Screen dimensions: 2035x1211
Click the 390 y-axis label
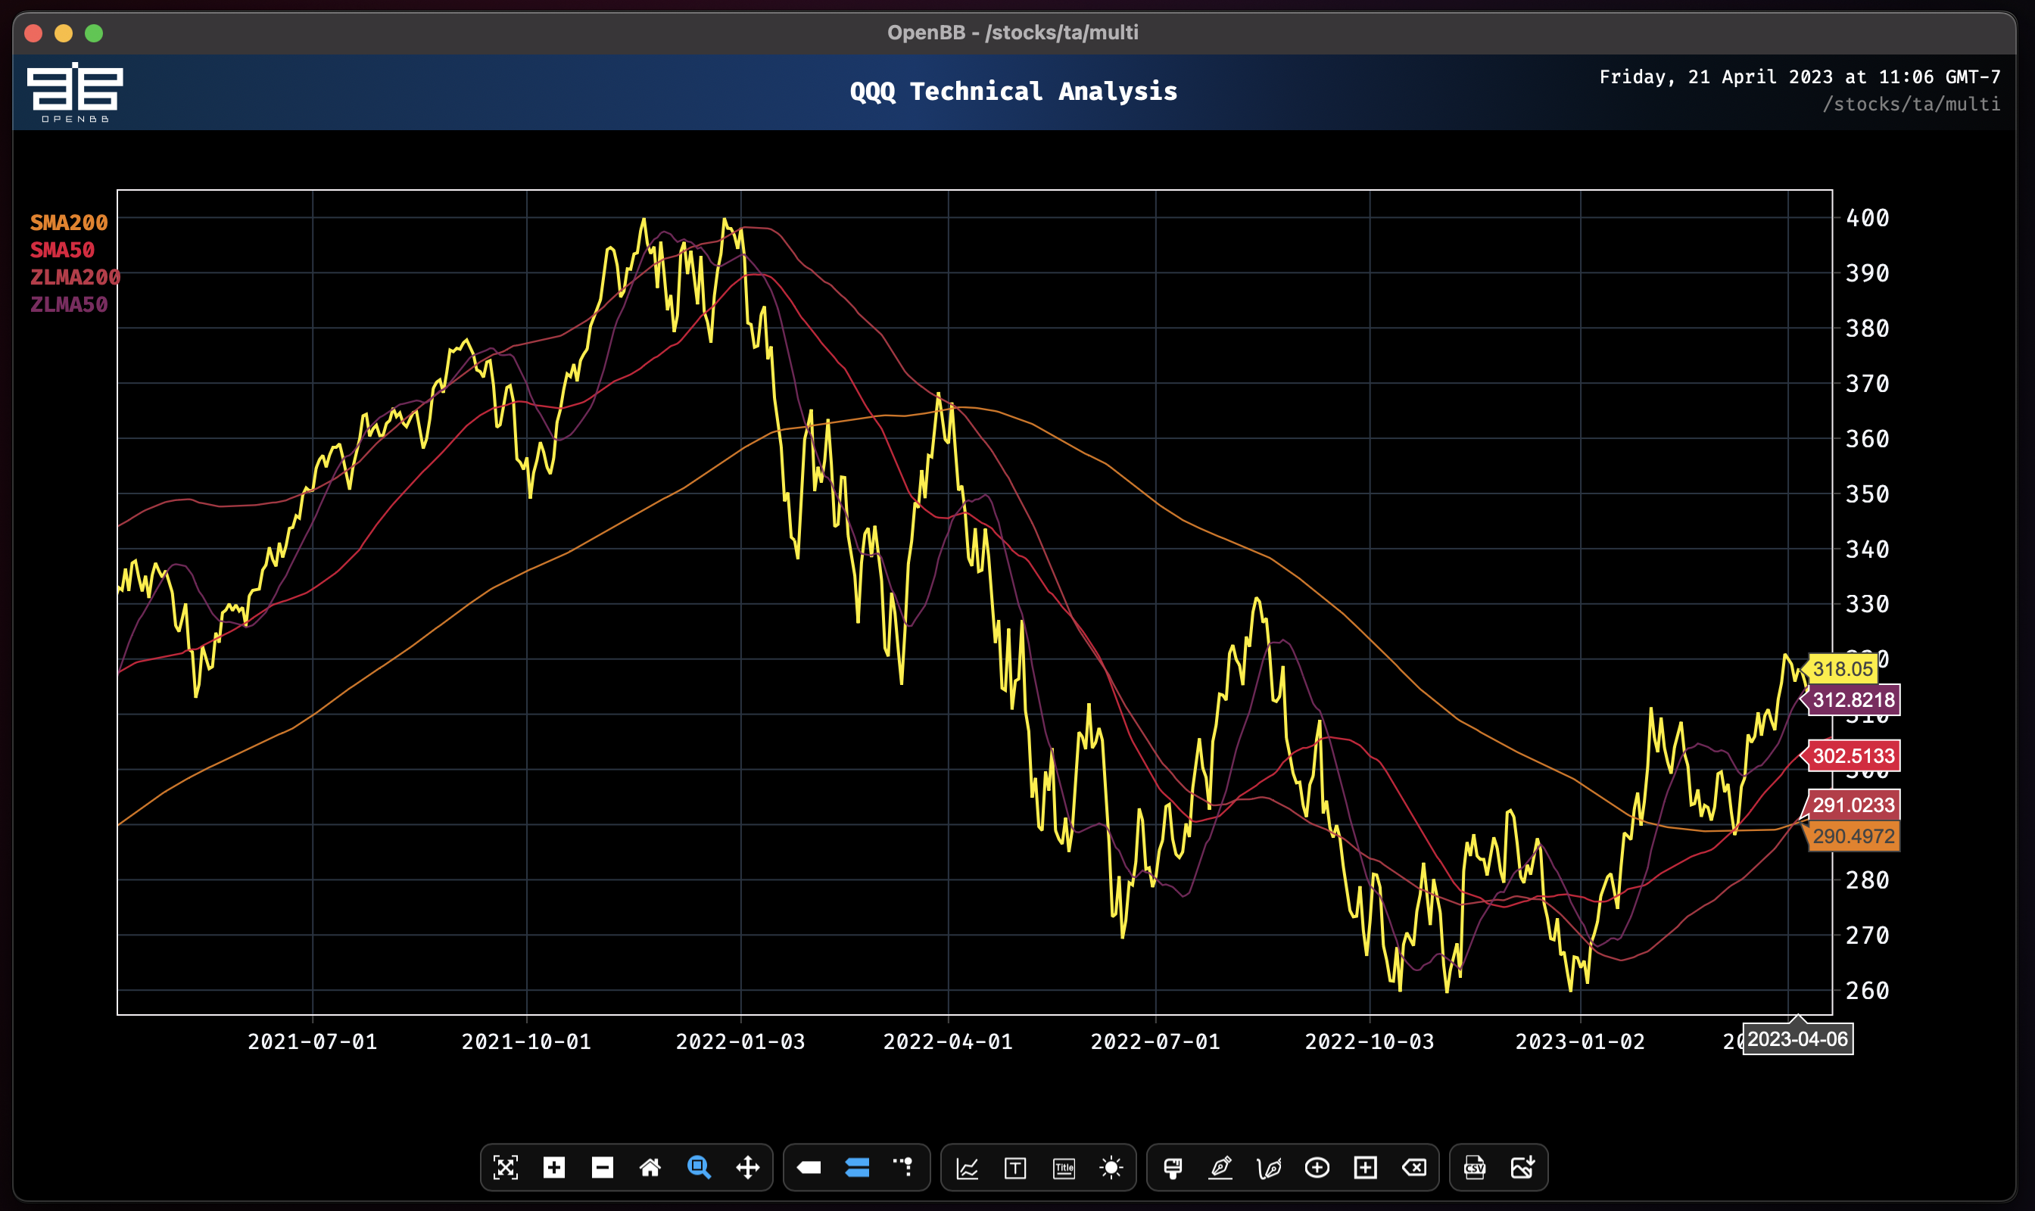tap(1867, 273)
